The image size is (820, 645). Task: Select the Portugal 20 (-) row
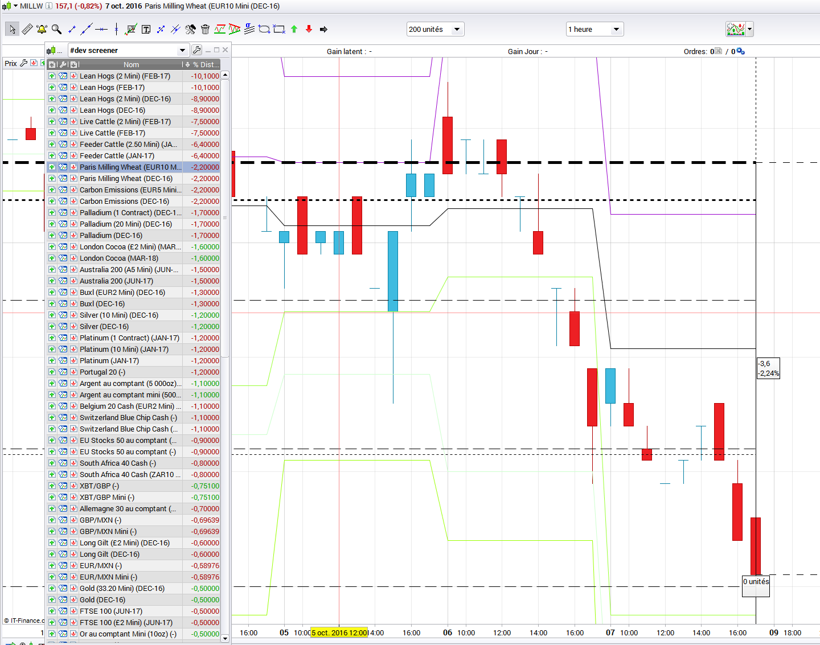[x=133, y=372]
